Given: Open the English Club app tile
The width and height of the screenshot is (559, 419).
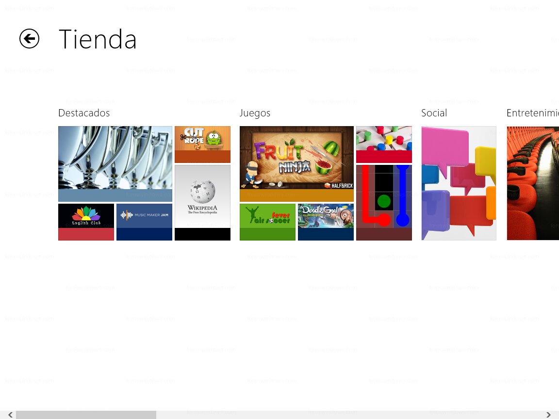Looking at the screenshot, I should 86,222.
